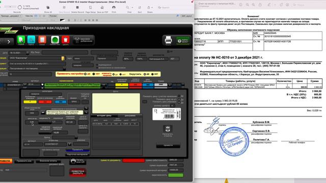This screenshot has width=326, height=183.
Task: Toggle show price with markup checkbox
Action: (x=179, y=96)
